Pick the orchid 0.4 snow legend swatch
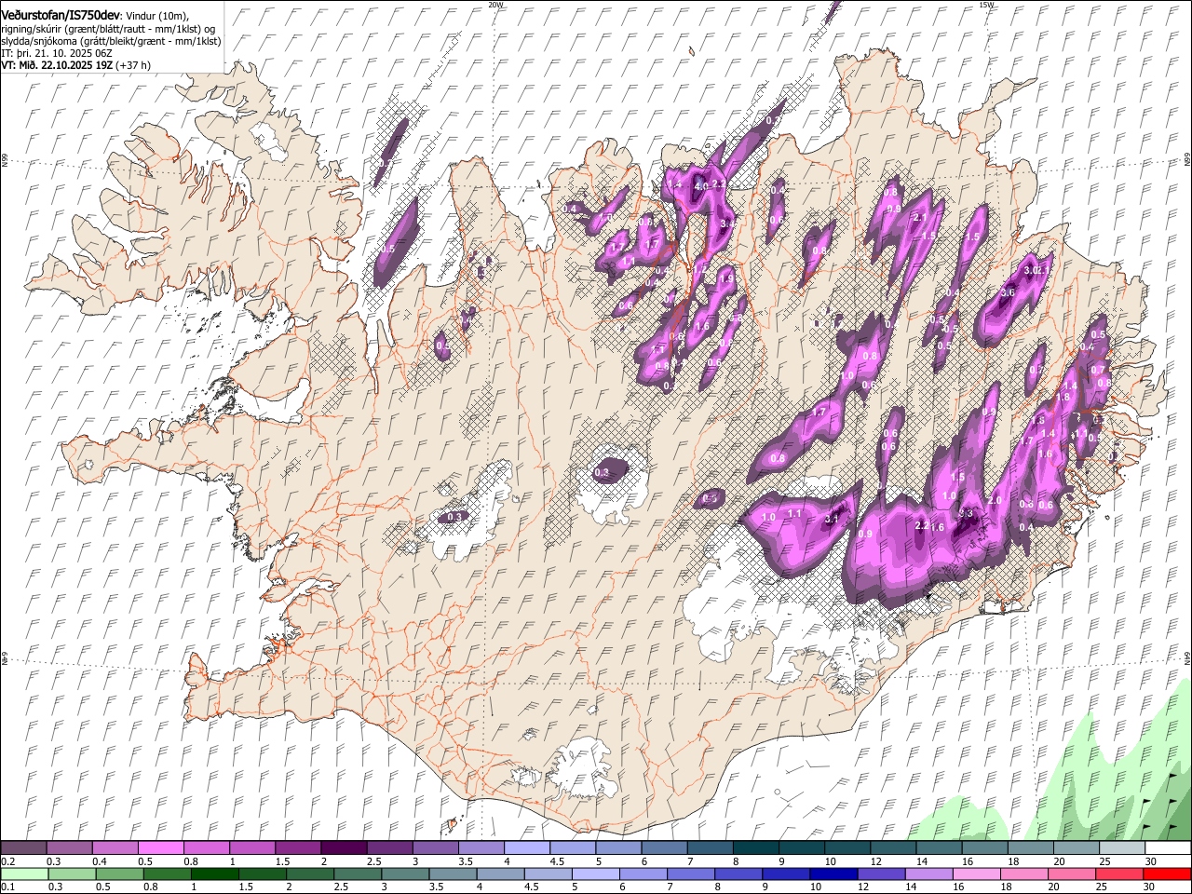The image size is (1192, 894). (x=115, y=848)
